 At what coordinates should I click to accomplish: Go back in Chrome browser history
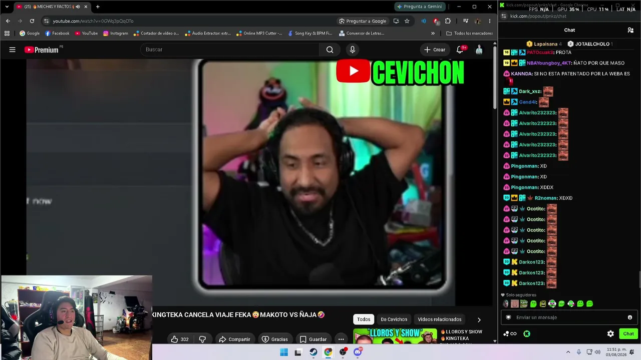point(8,21)
